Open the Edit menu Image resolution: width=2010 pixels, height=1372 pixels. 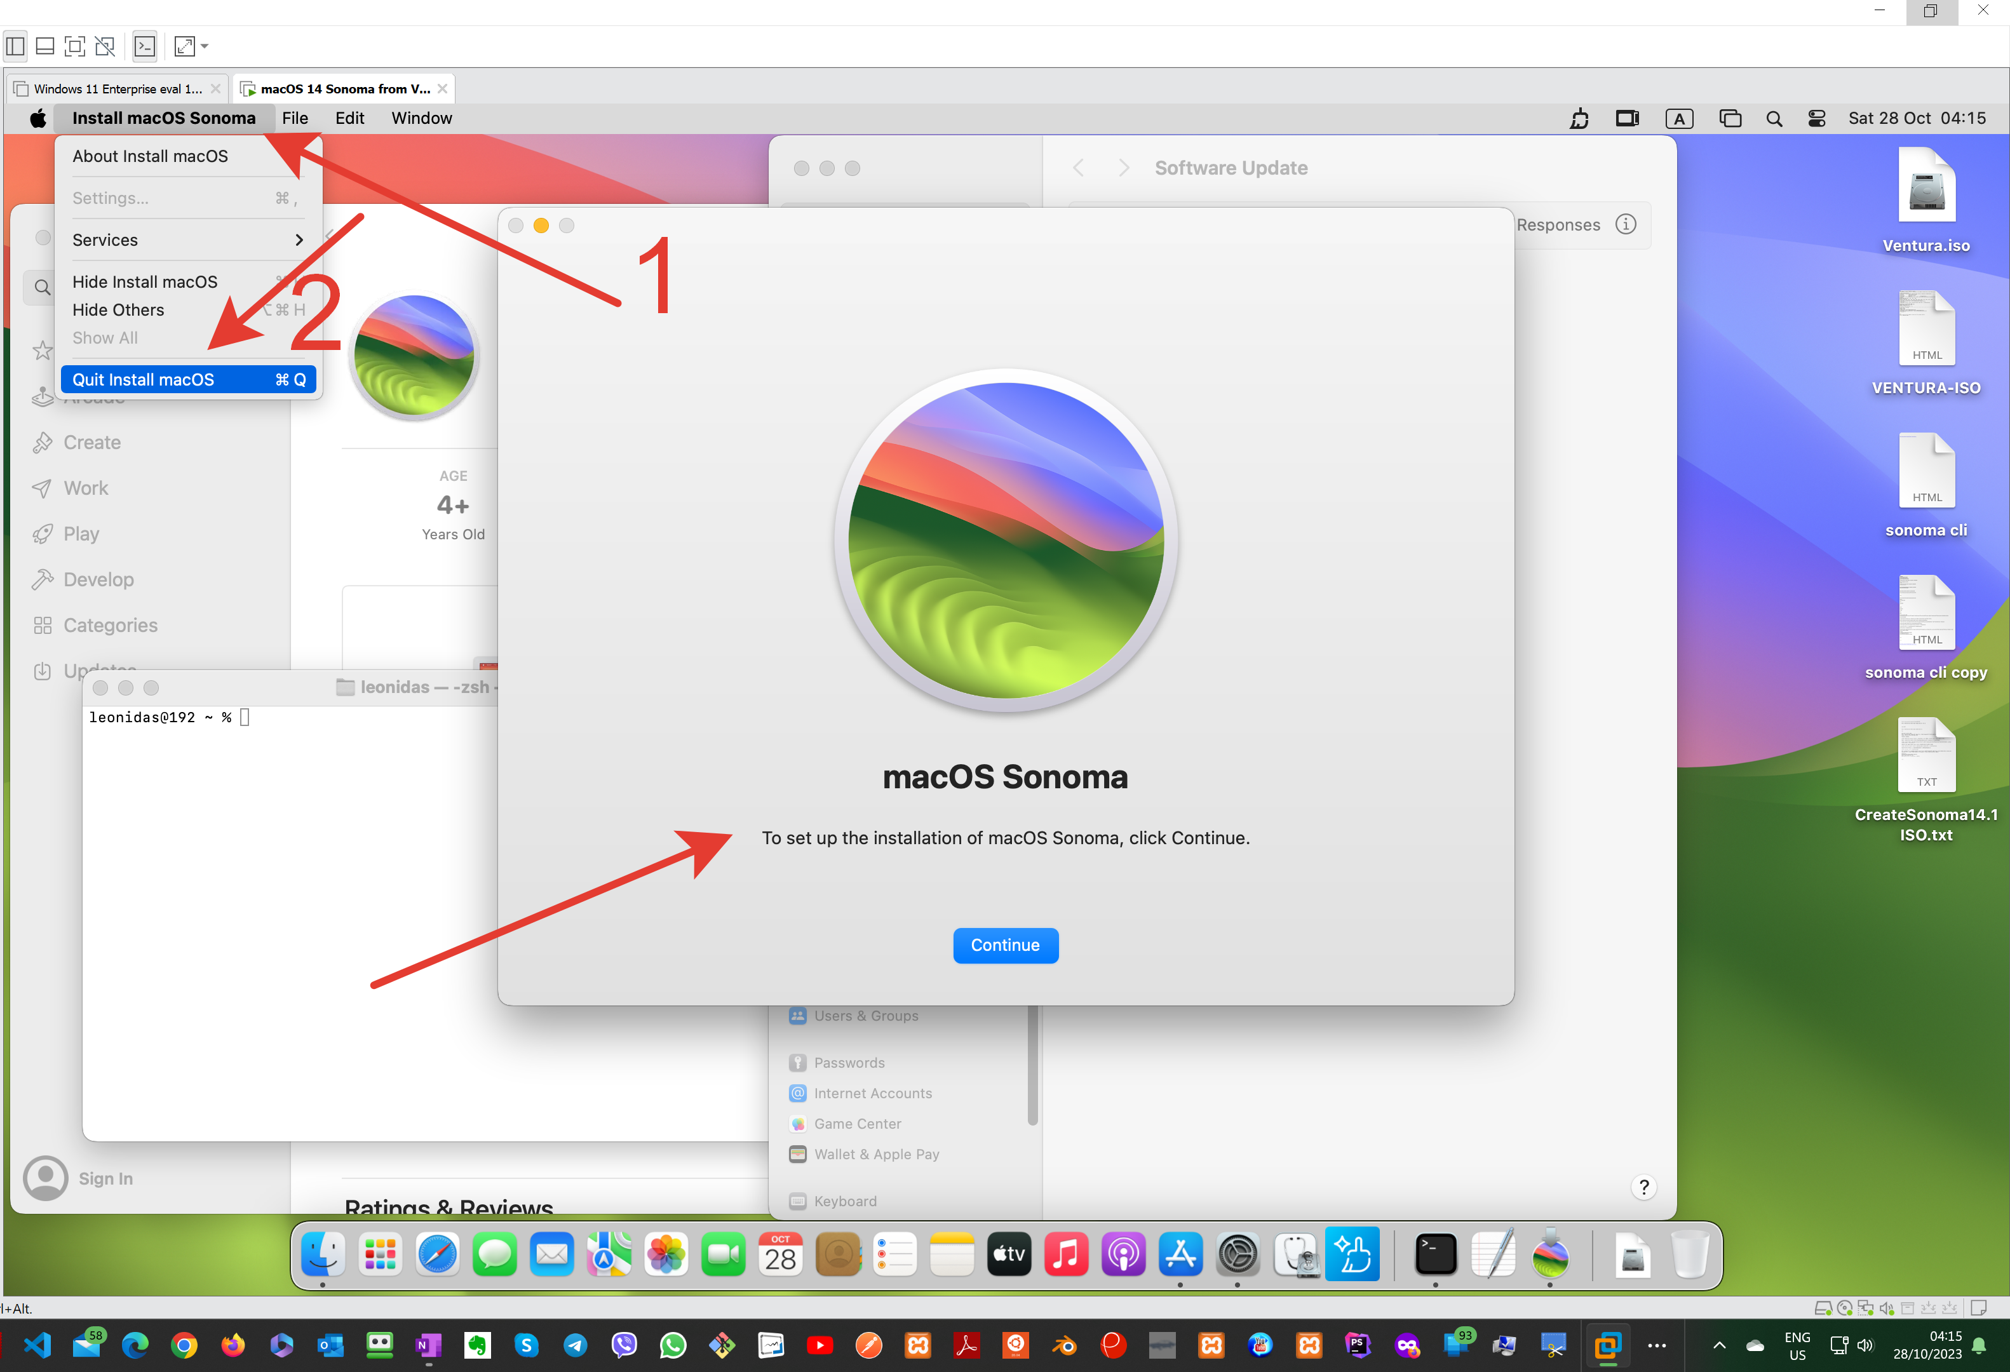(x=349, y=118)
